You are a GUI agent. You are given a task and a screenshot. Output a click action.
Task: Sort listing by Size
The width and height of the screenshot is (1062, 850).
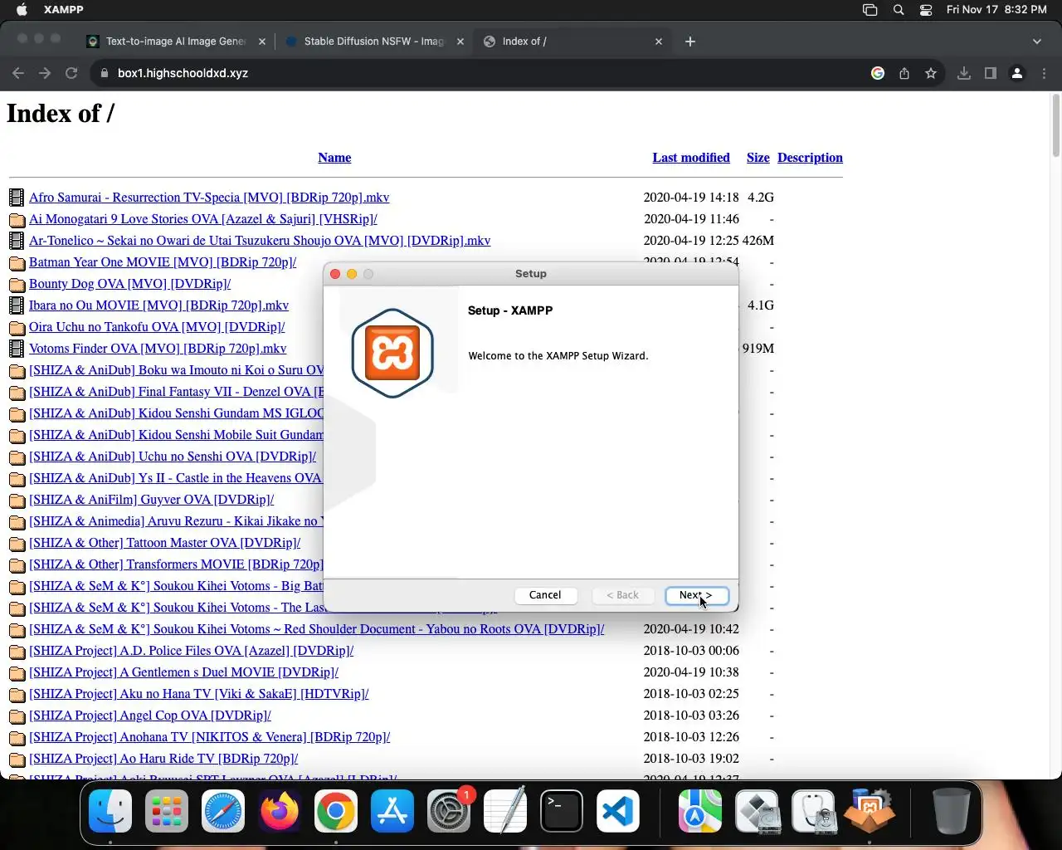pyautogui.click(x=758, y=158)
